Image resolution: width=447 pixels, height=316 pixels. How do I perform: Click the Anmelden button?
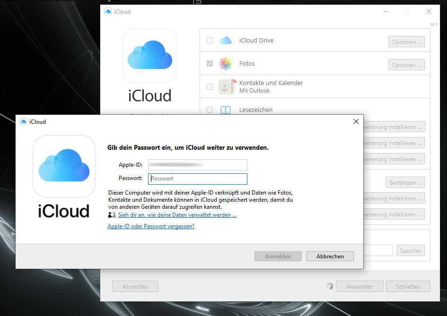(278, 256)
